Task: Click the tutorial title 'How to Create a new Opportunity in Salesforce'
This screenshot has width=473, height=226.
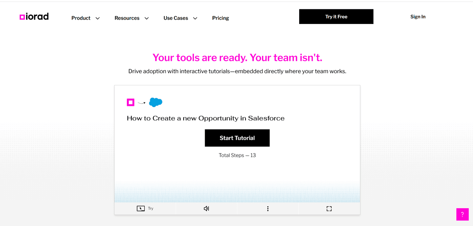Action: pos(206,118)
